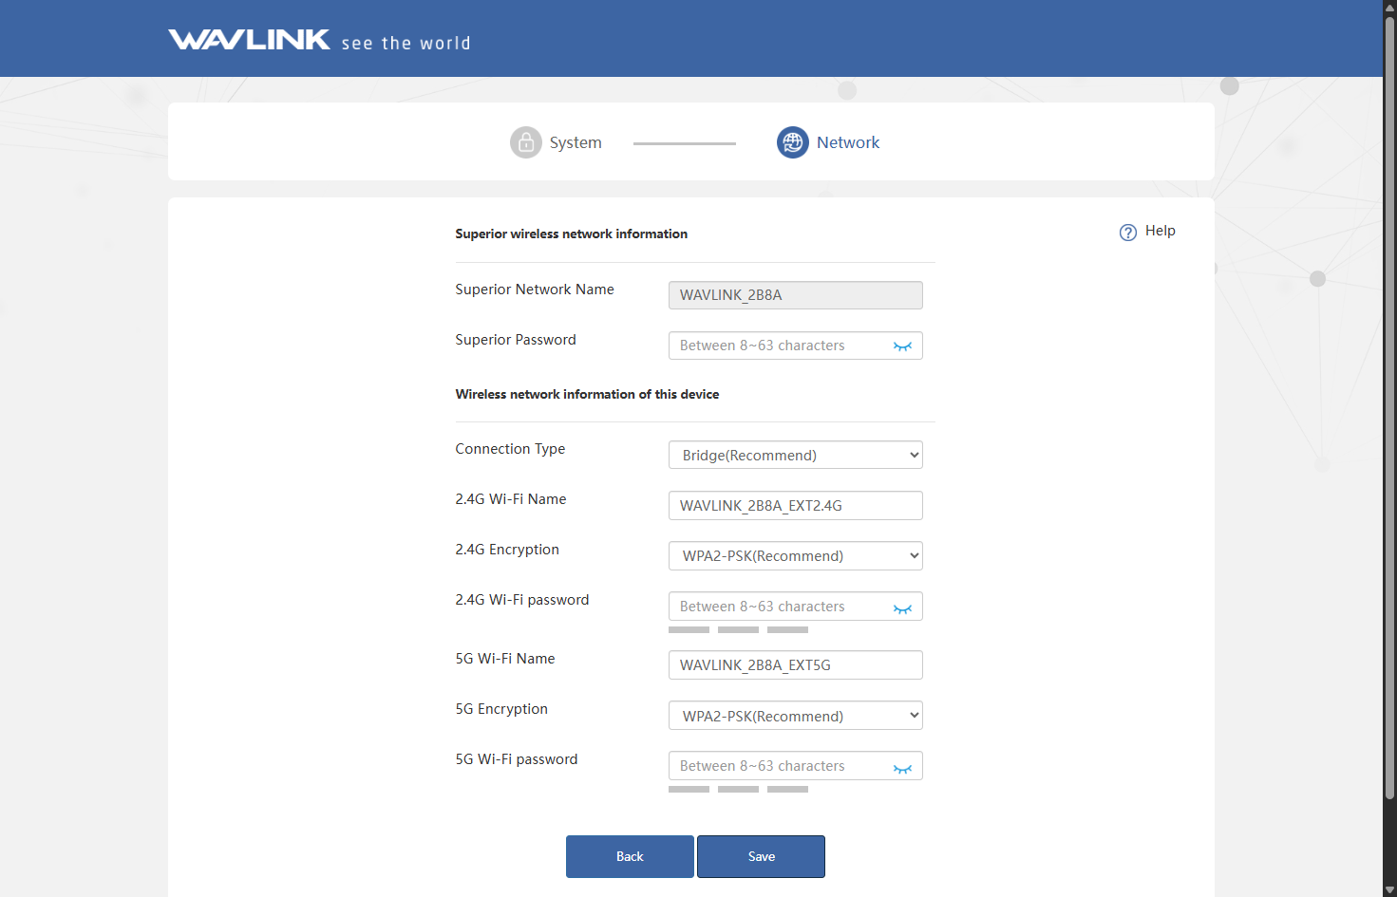Viewport: 1397px width, 897px height.
Task: Click the Save button
Action: pyautogui.click(x=761, y=856)
